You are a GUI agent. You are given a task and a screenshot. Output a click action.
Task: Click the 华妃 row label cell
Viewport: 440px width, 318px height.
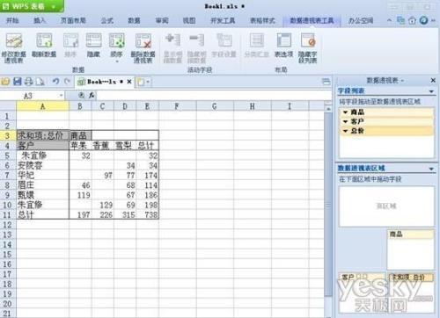pyautogui.click(x=43, y=176)
